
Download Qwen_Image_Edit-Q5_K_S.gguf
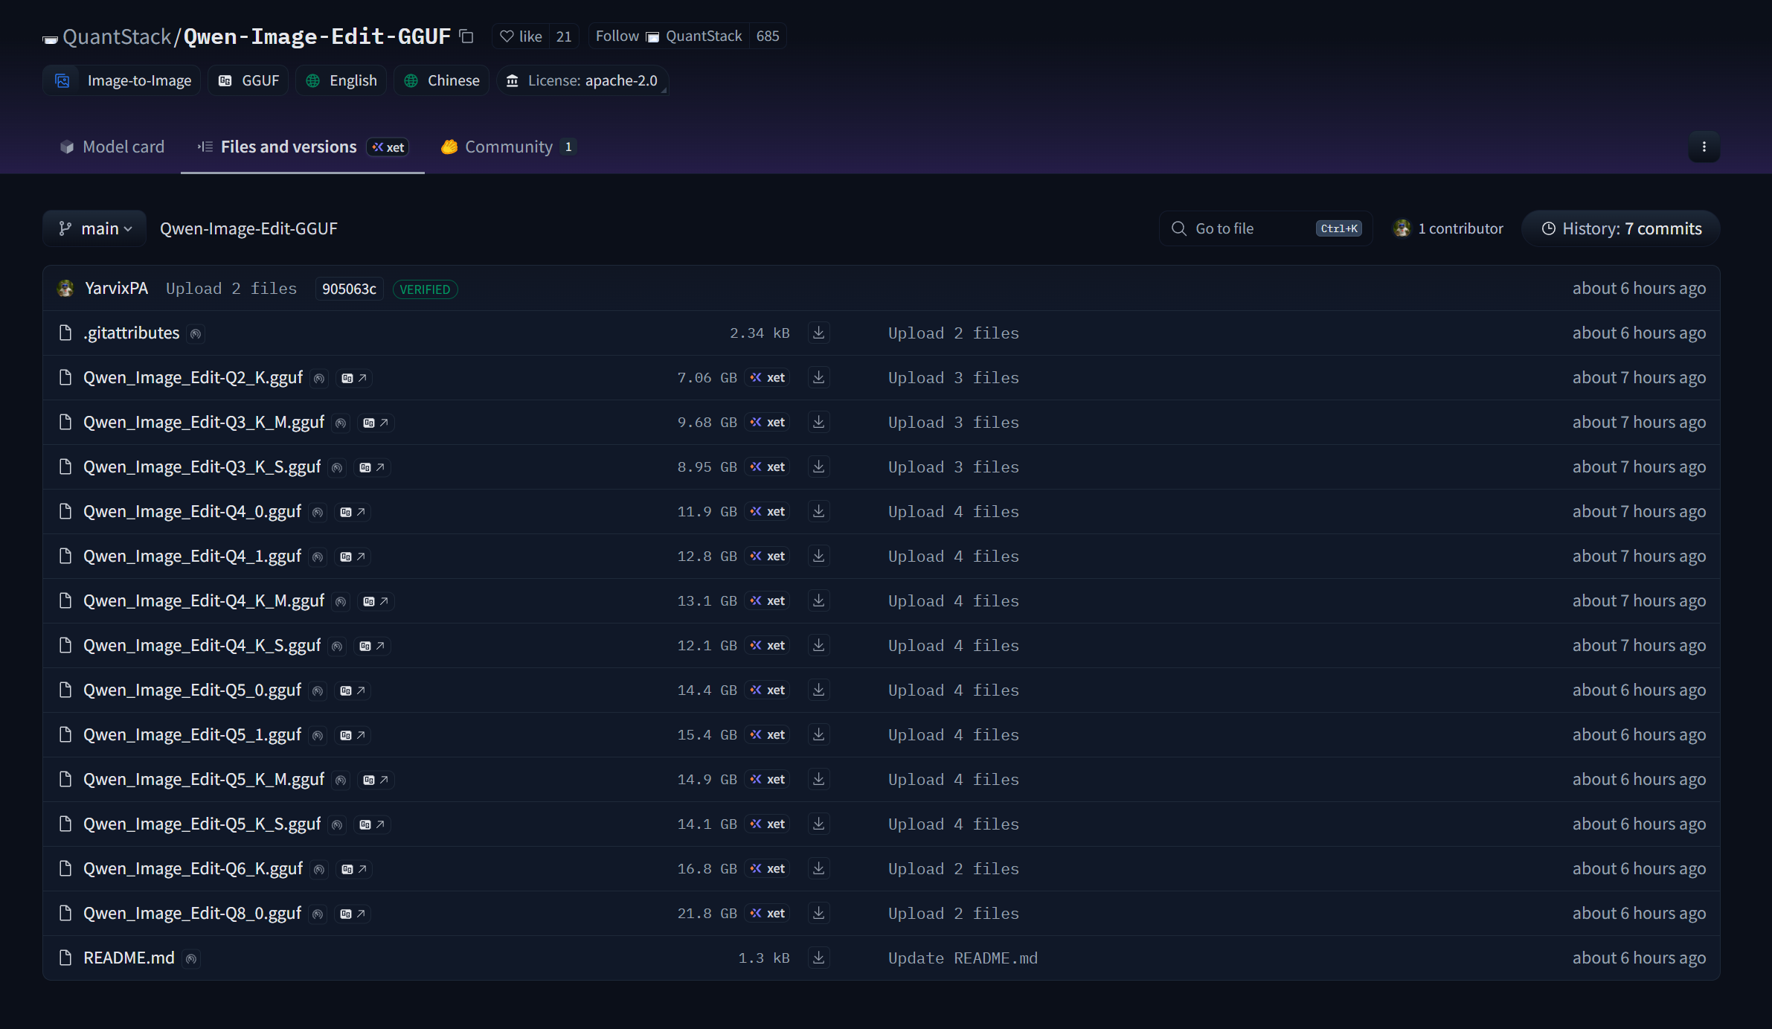819,824
